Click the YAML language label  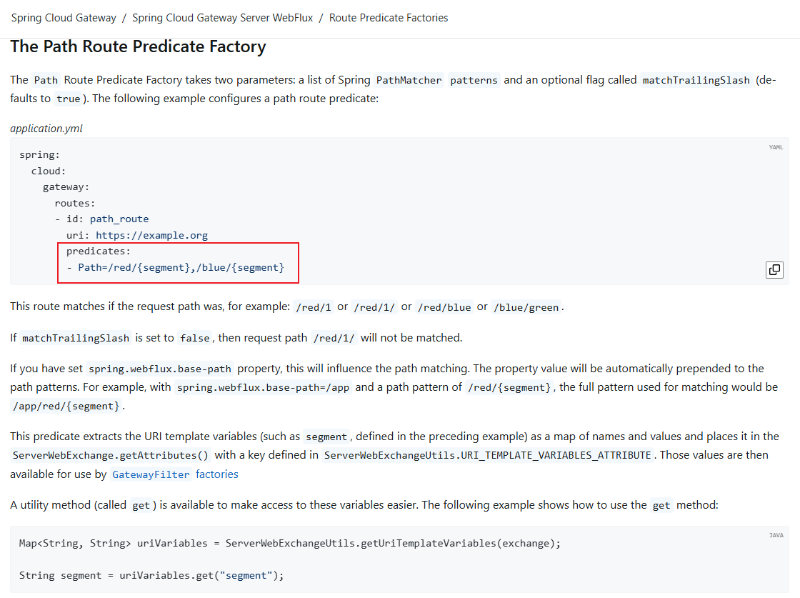(776, 147)
